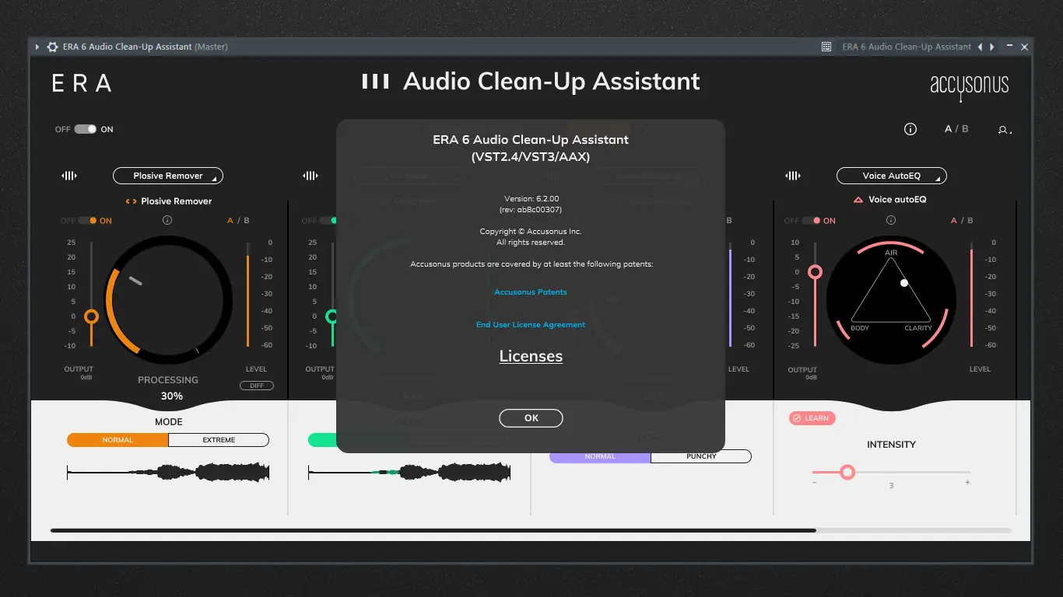Click the second module's green-marked waveform thumbnail

pos(409,472)
